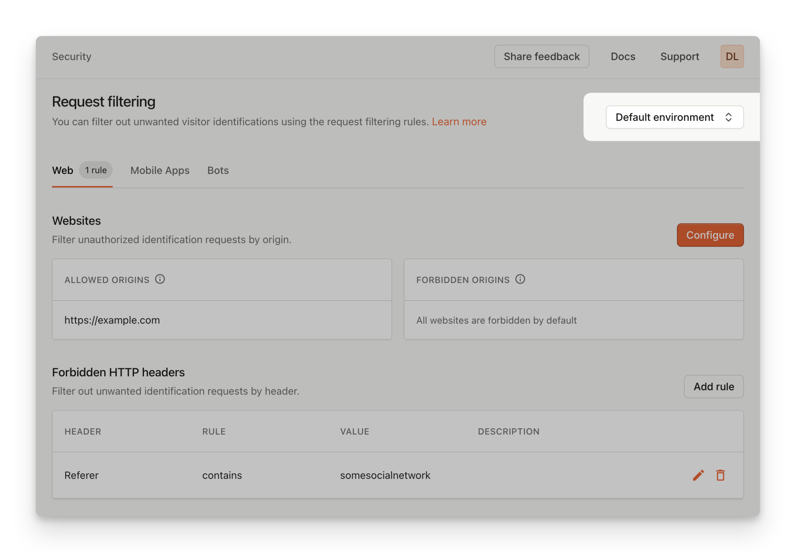
Task: Delete the Referer rule with trash icon
Action: click(x=720, y=475)
